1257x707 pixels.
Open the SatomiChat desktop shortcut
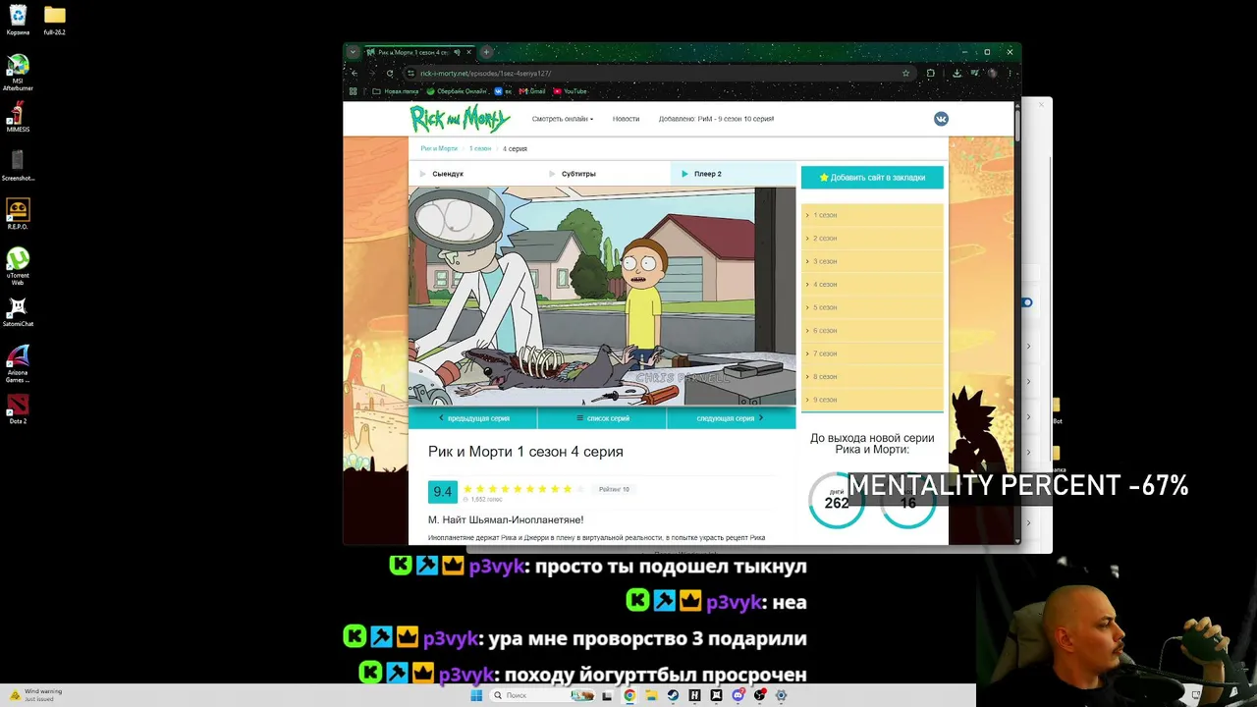point(18,312)
